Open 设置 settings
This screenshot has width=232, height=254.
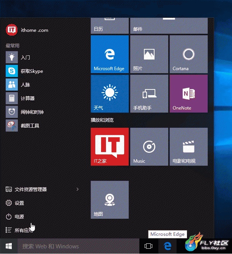(x=15, y=203)
